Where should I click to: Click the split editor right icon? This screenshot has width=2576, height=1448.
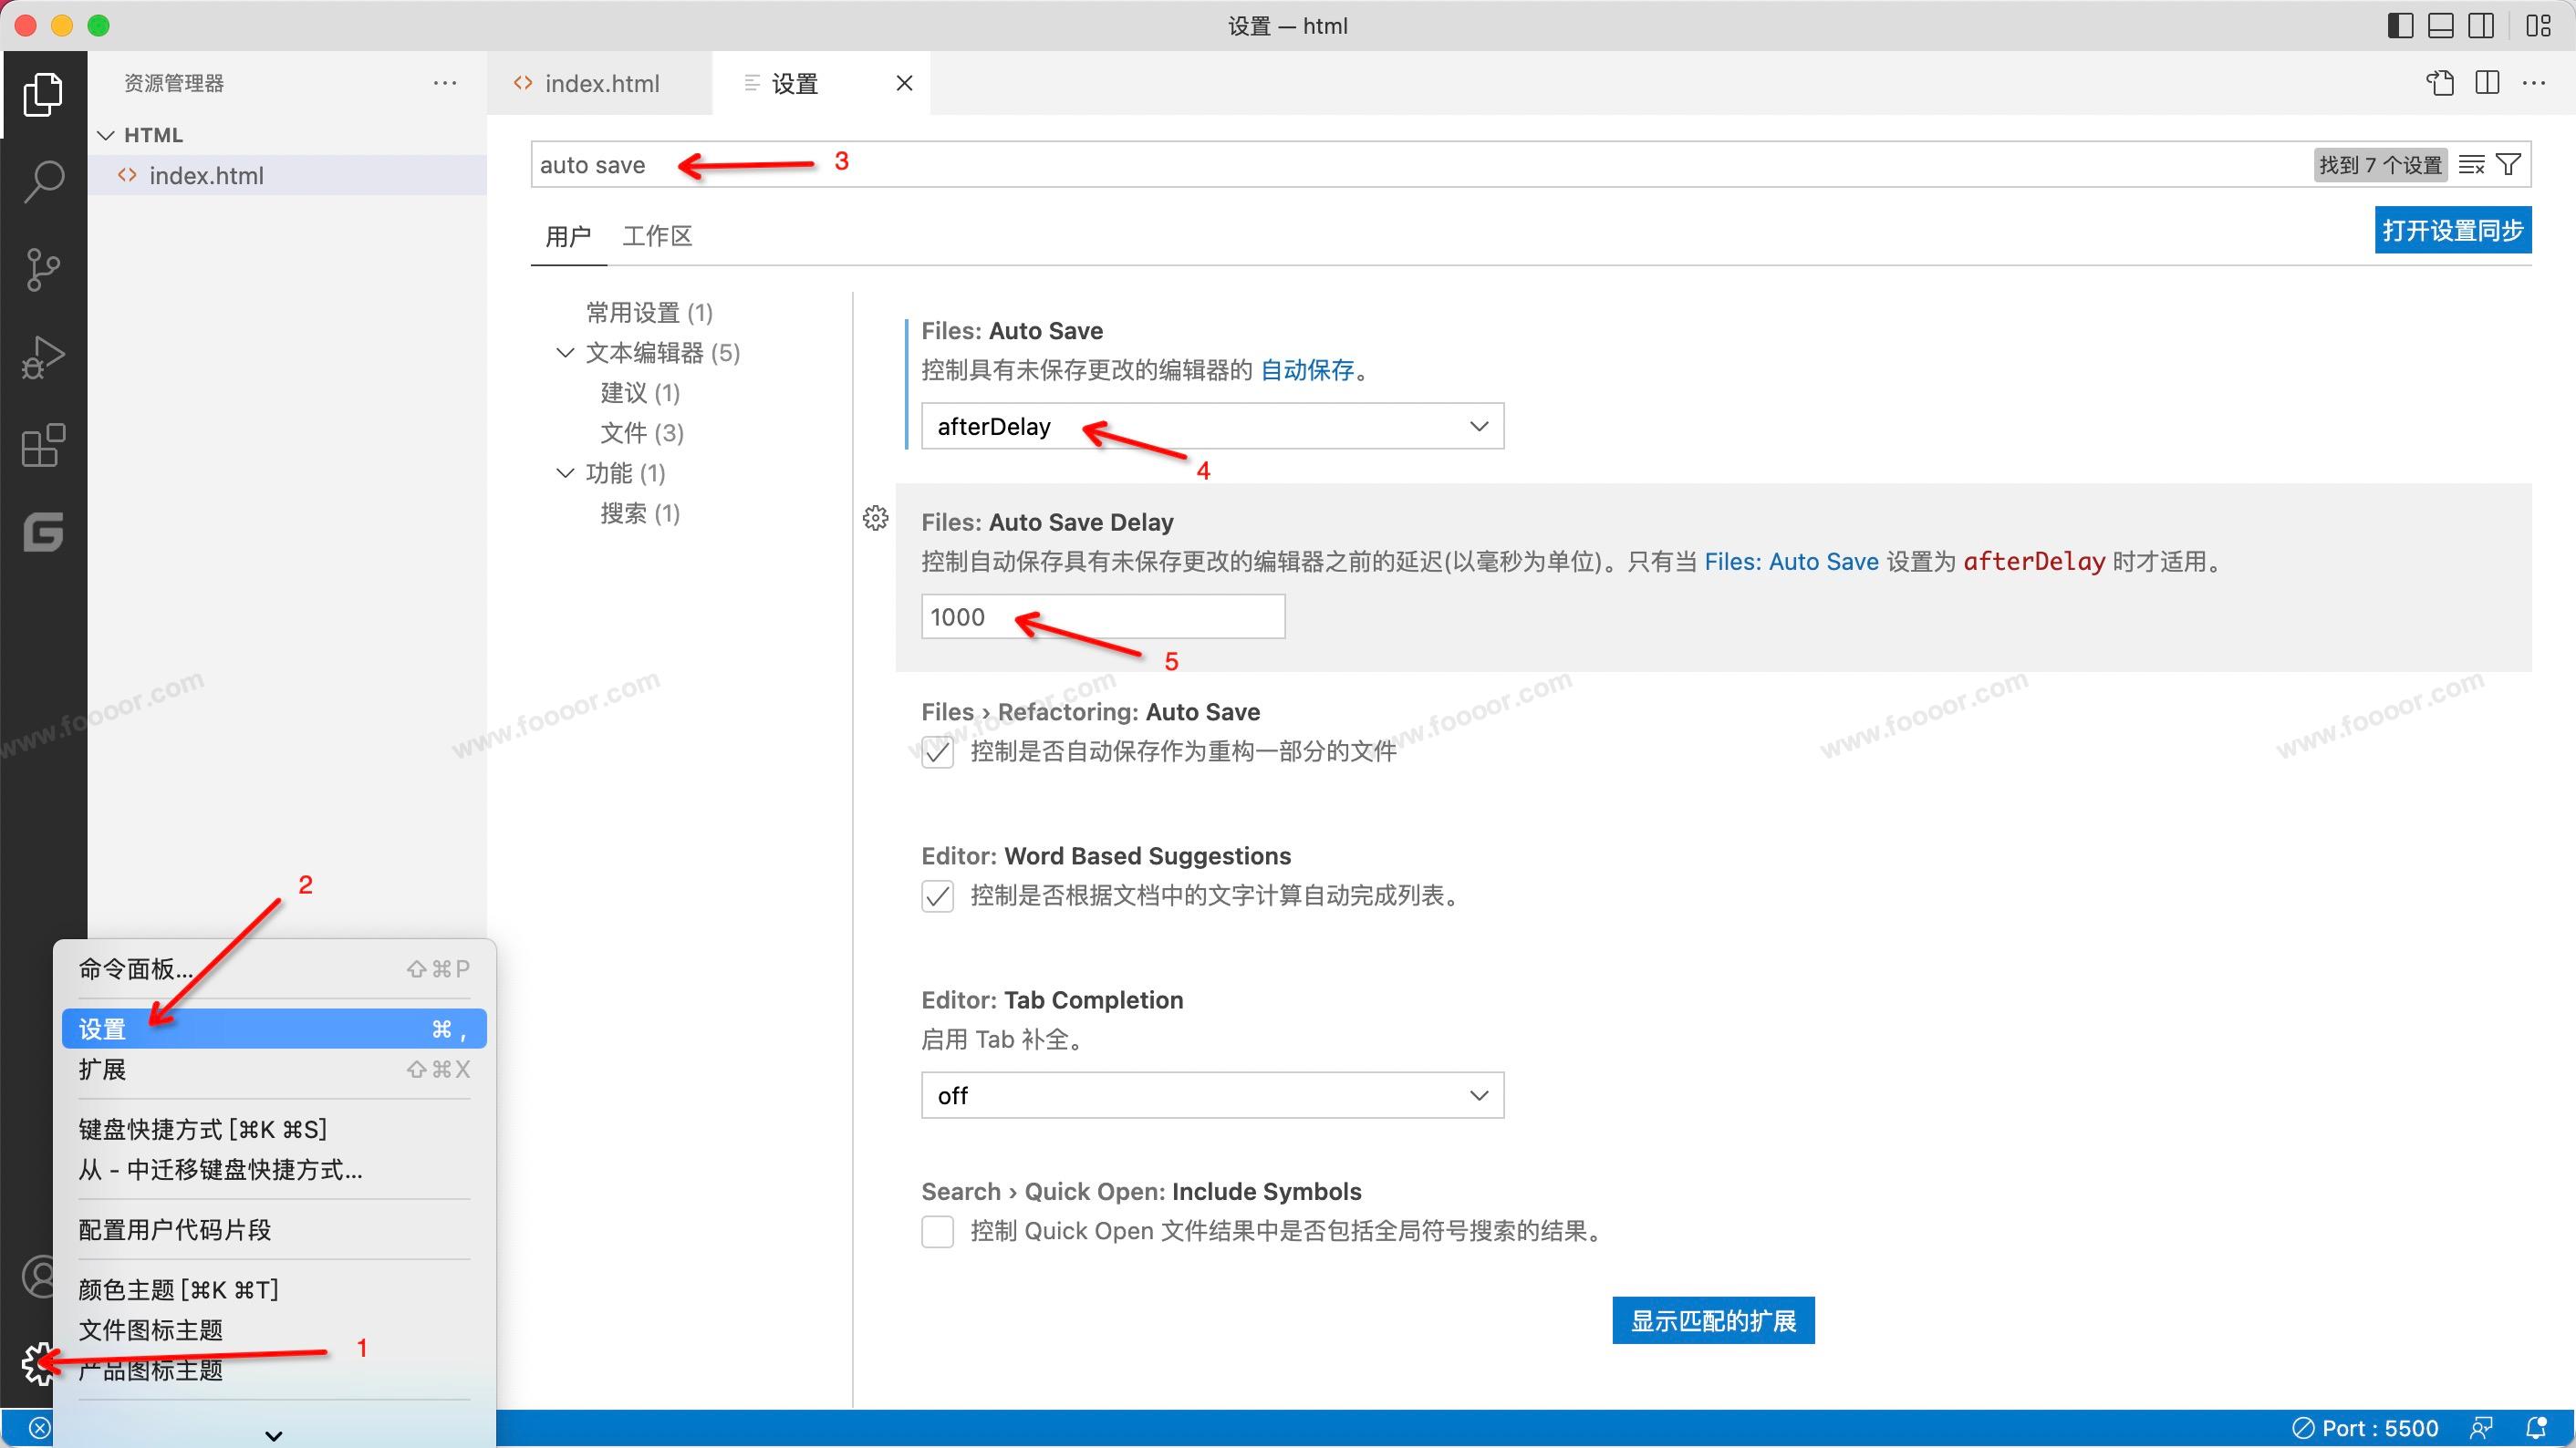tap(2487, 83)
